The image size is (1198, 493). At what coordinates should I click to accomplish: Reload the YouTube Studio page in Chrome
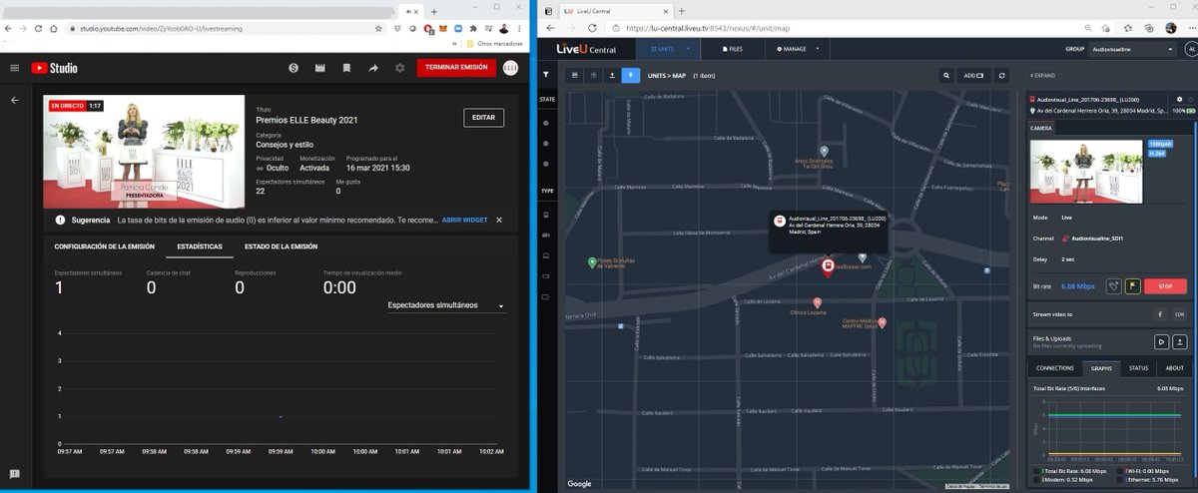coord(39,29)
